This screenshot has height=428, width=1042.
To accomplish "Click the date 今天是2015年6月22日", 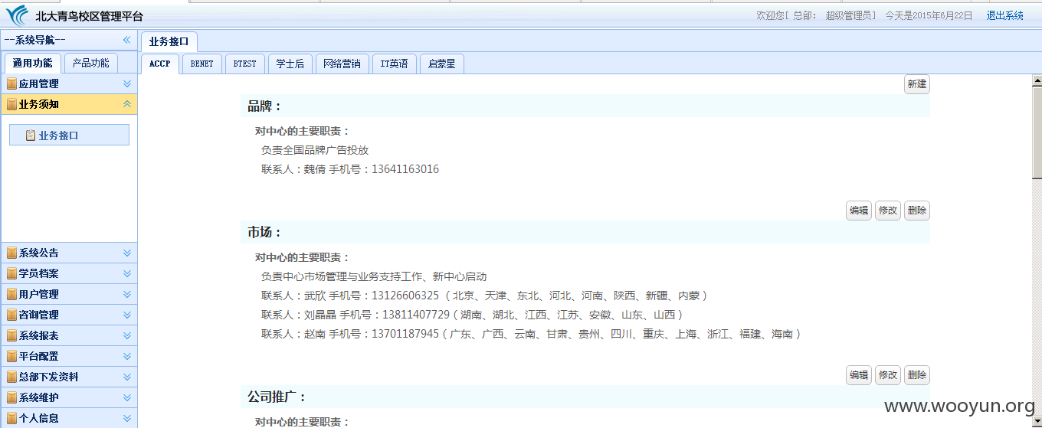I will (929, 15).
